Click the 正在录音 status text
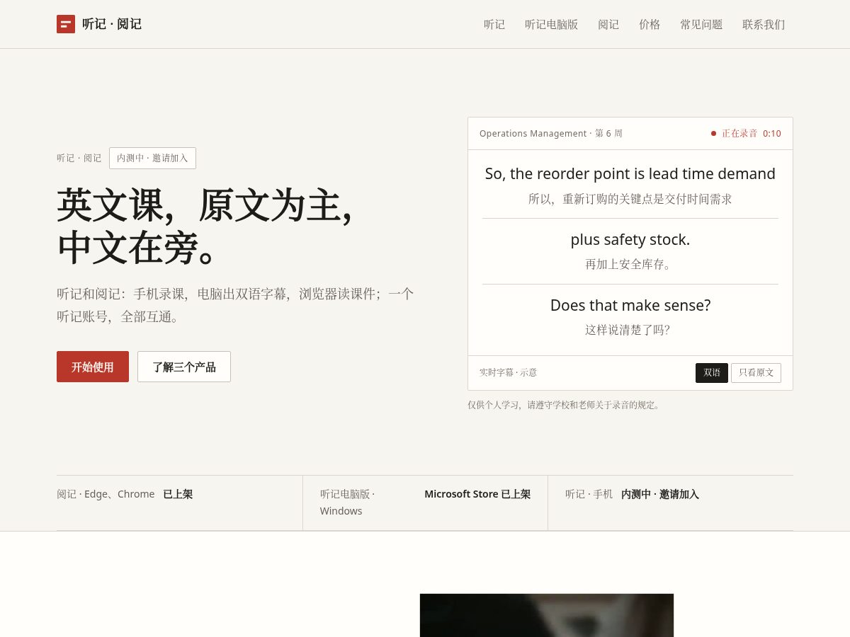The image size is (850, 637). (739, 133)
